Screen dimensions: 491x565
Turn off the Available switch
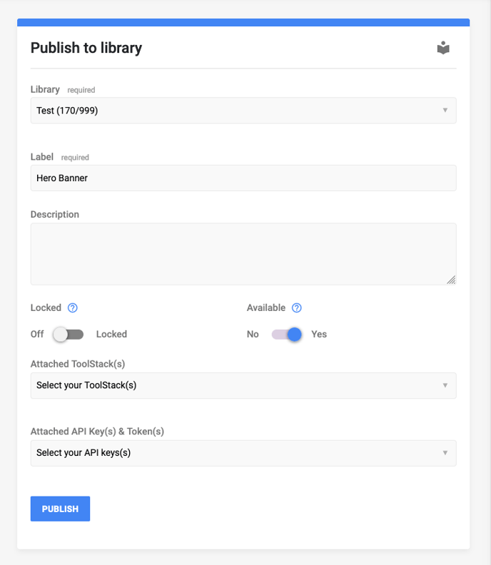[287, 335]
